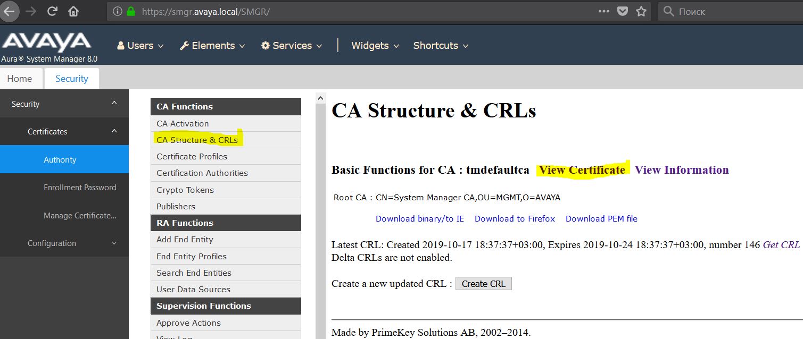This screenshot has width=803, height=339.
Task: Click the search magnifier icon
Action: point(669,11)
